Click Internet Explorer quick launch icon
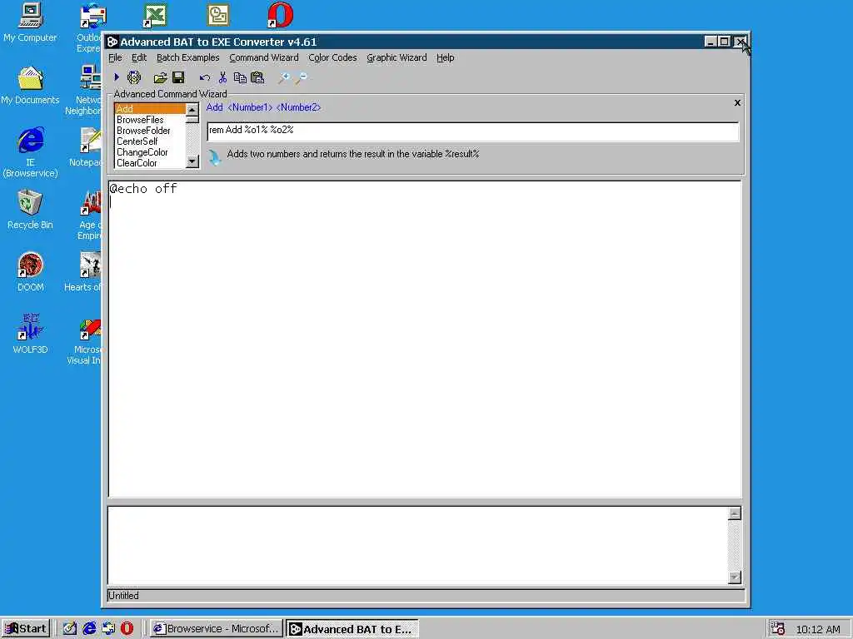The image size is (853, 639). tap(89, 629)
